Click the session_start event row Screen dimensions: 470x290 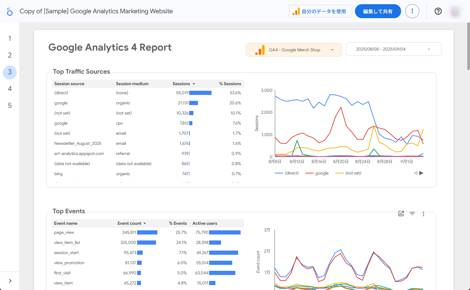point(147,253)
